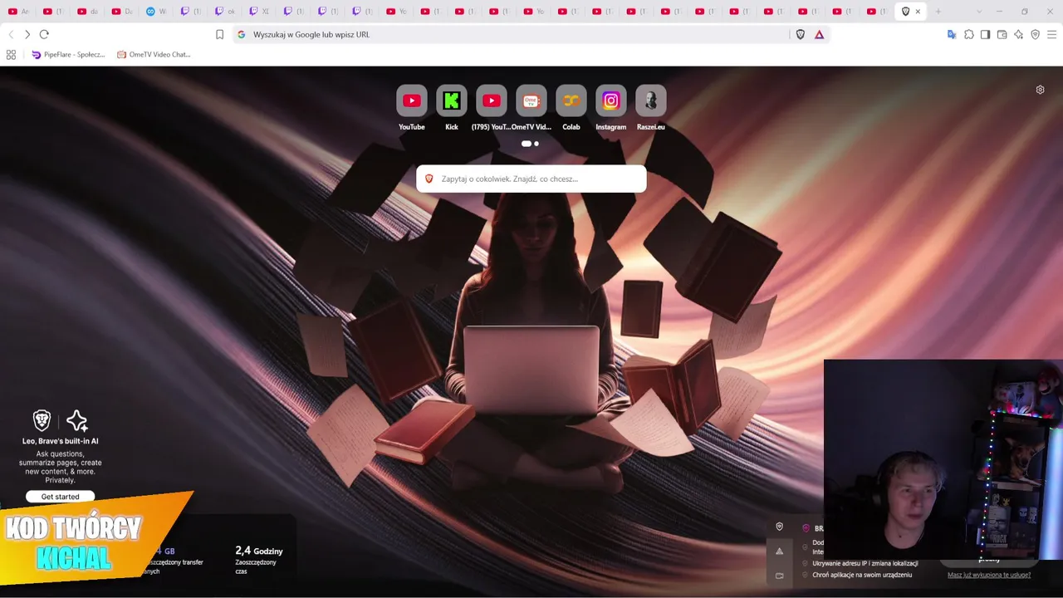Image resolution: width=1063 pixels, height=598 pixels.
Task: Open Brave Shields from the address bar
Action: (801, 34)
